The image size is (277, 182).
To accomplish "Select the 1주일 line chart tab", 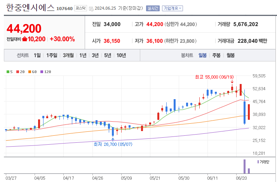I will tap(52, 55).
